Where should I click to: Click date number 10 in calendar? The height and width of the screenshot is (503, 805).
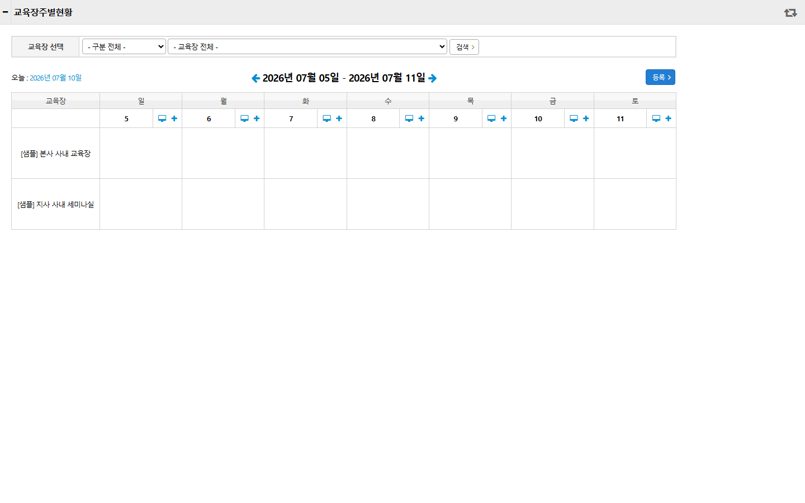click(x=538, y=118)
